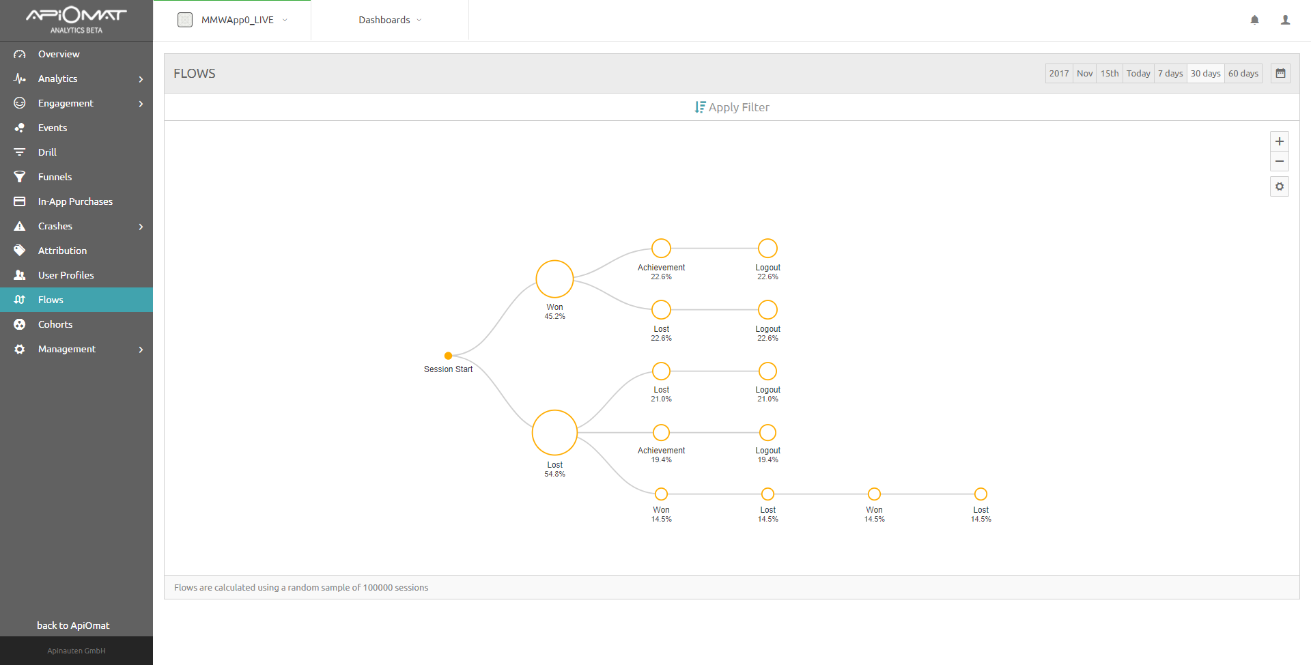Go to User Profiles page
Viewport: 1311px width, 665px height.
(x=66, y=275)
